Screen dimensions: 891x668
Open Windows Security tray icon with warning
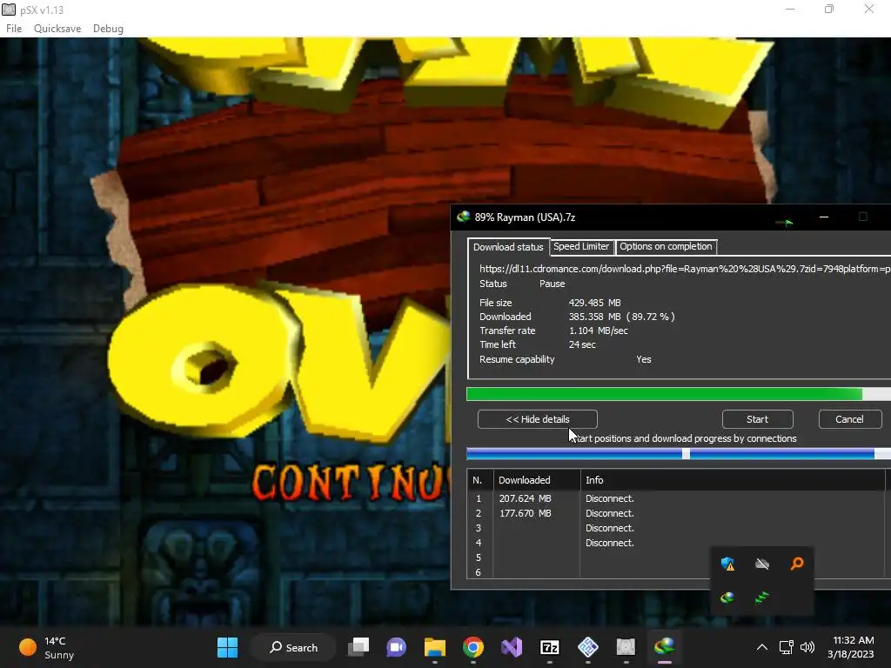[728, 564]
